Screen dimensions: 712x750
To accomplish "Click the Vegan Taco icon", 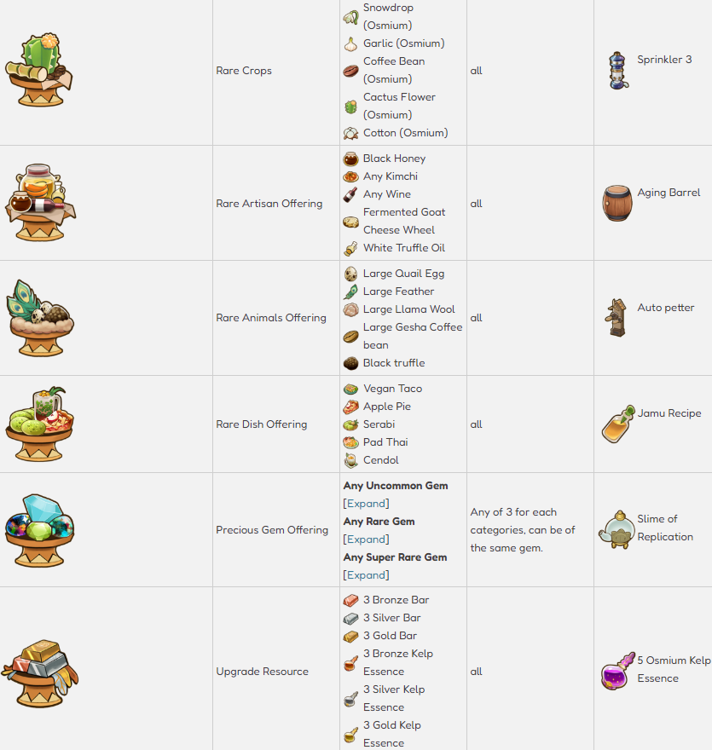I will pyautogui.click(x=350, y=389).
